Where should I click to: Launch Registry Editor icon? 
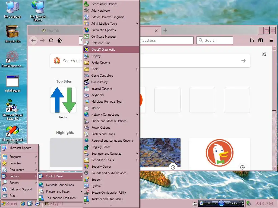tap(87, 147)
